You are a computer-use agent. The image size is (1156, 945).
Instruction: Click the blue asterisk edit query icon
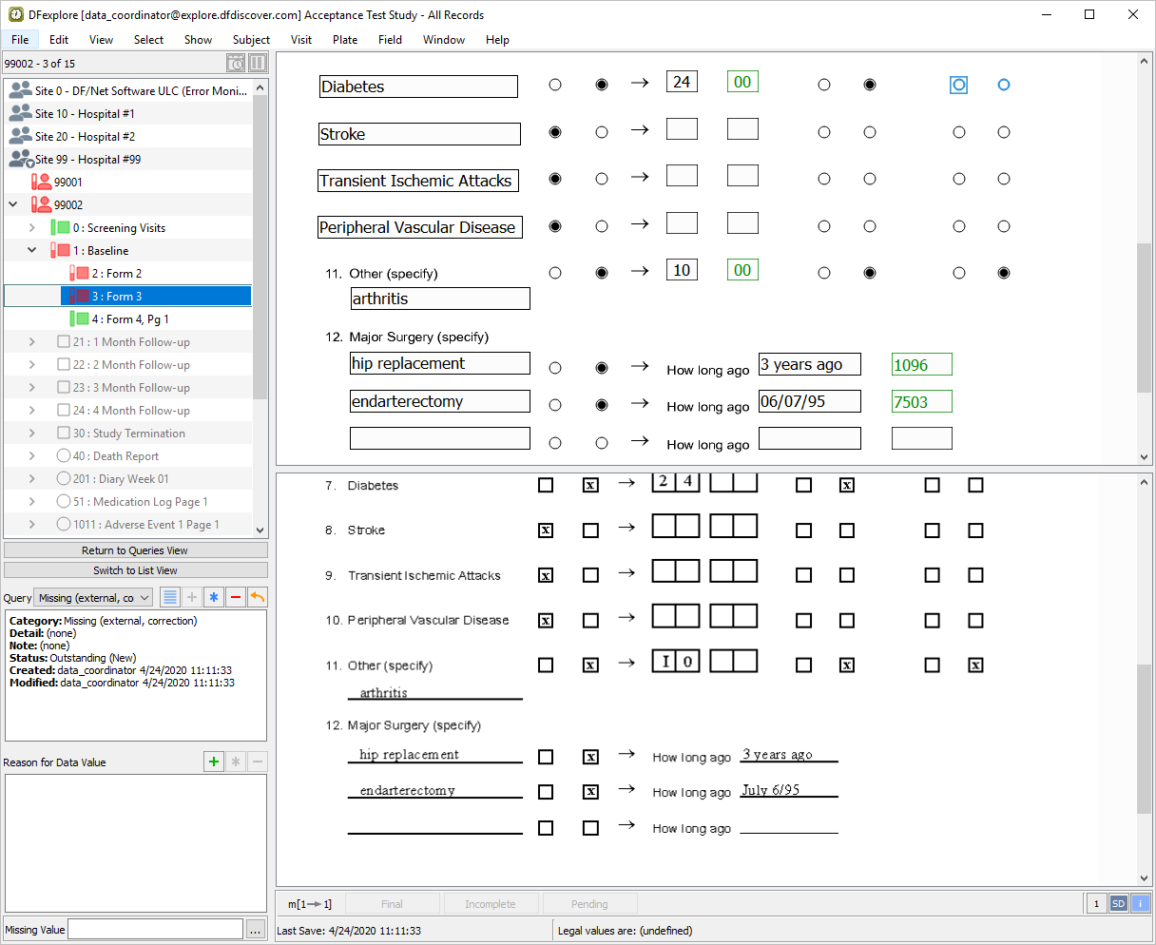pyautogui.click(x=214, y=597)
